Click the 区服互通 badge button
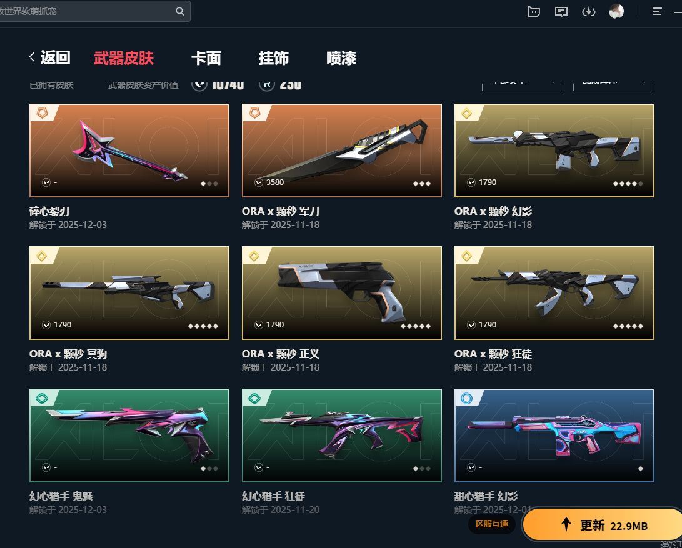This screenshot has width=682, height=548. click(x=492, y=524)
